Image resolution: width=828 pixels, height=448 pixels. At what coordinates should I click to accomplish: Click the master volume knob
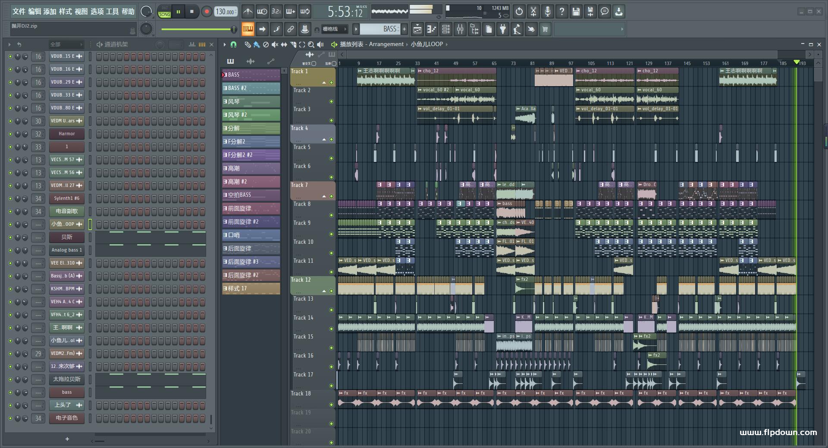pos(146,12)
